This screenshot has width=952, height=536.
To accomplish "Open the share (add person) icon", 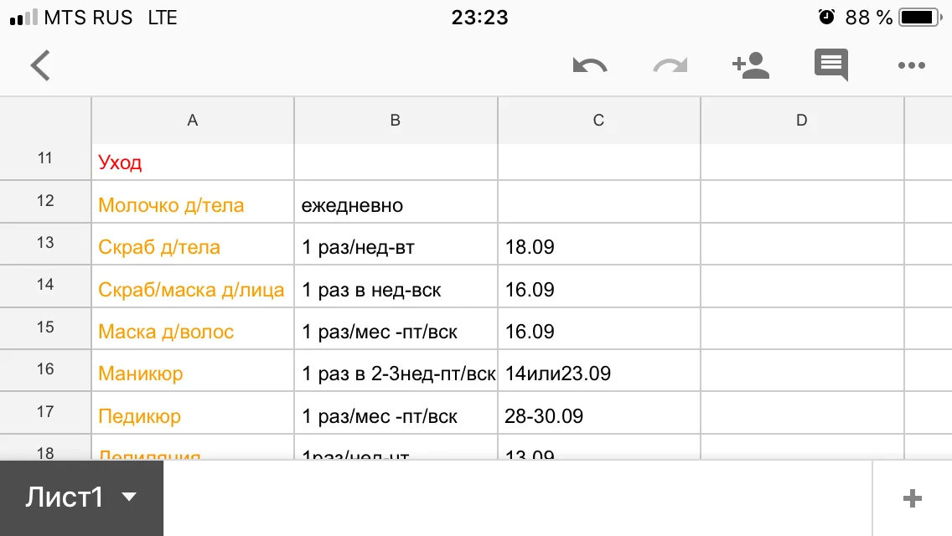I will pos(750,65).
